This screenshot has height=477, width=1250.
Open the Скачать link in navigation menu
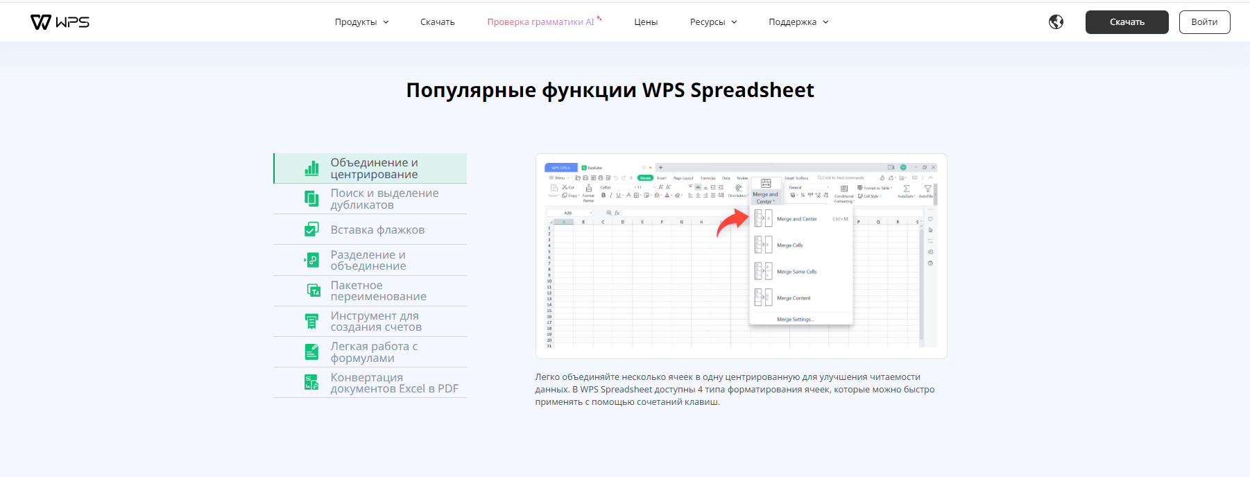437,22
